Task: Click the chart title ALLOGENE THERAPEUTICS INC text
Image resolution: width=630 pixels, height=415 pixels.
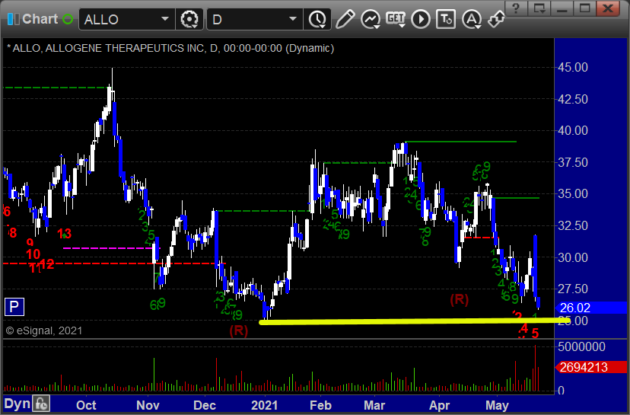Action: point(125,48)
